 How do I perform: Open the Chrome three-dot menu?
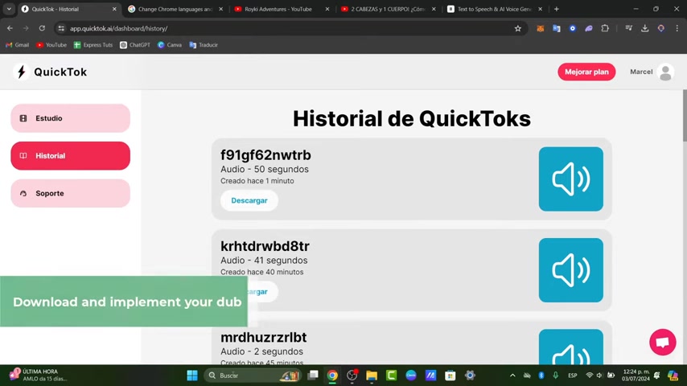pos(677,28)
